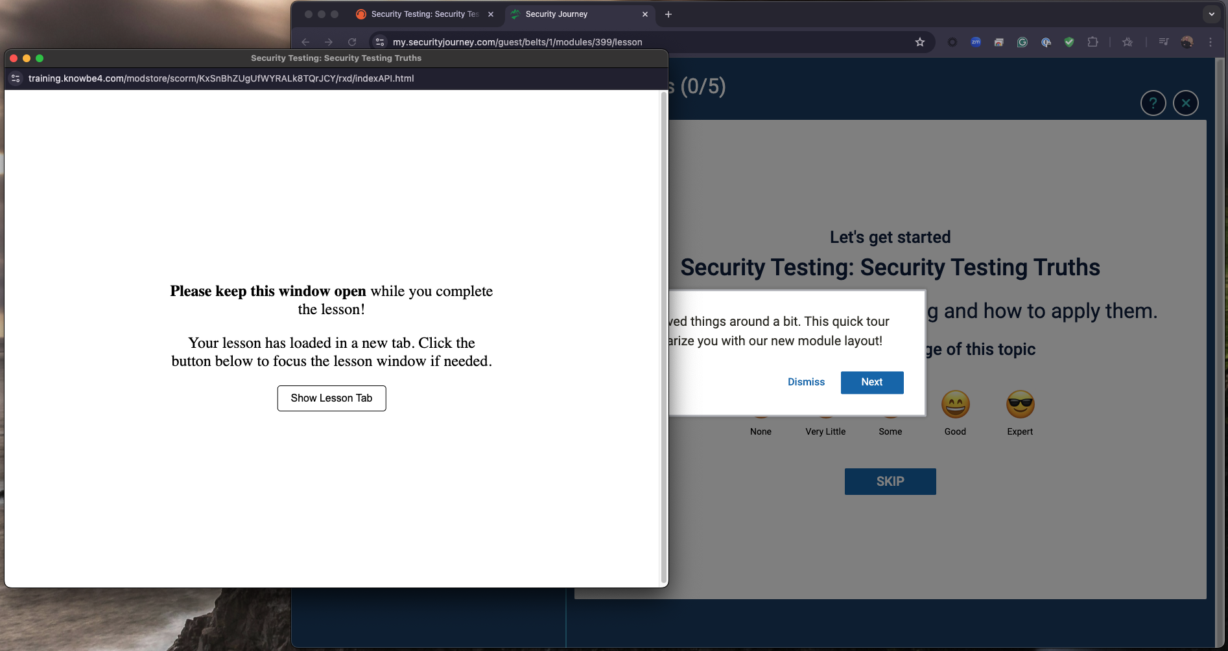
Task: Expand the browser window drop-down chevron
Action: tap(1212, 14)
